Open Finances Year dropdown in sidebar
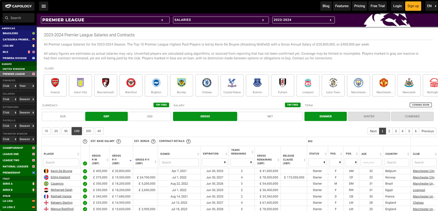Screen dimensions: 438x211 27,86
